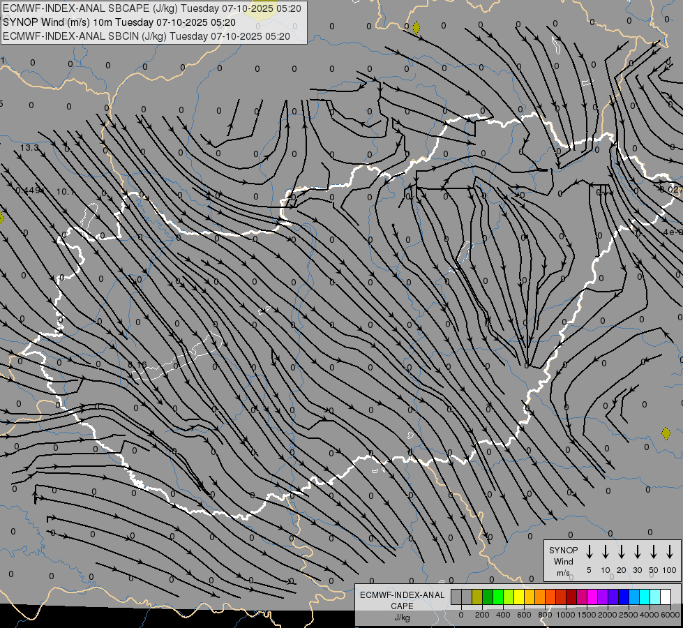This screenshot has width=683, height=628.
Task: Click the 10 m/s wind arrow in legend
Action: 606,552
